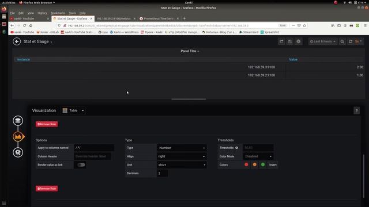Open Firefox account icon
The image size is (369, 207).
point(345,25)
